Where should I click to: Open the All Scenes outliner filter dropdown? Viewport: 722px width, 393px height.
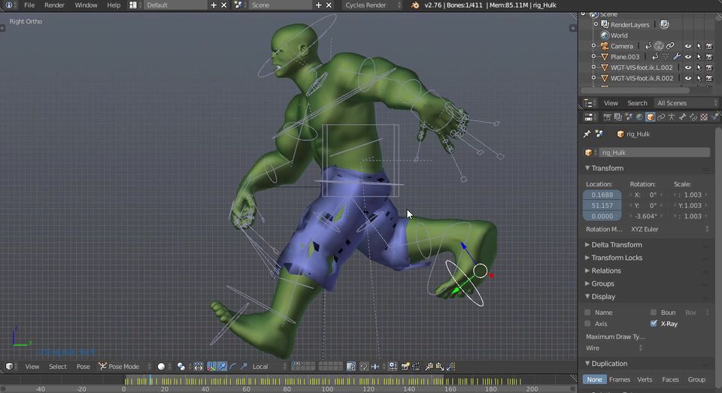[x=686, y=103]
